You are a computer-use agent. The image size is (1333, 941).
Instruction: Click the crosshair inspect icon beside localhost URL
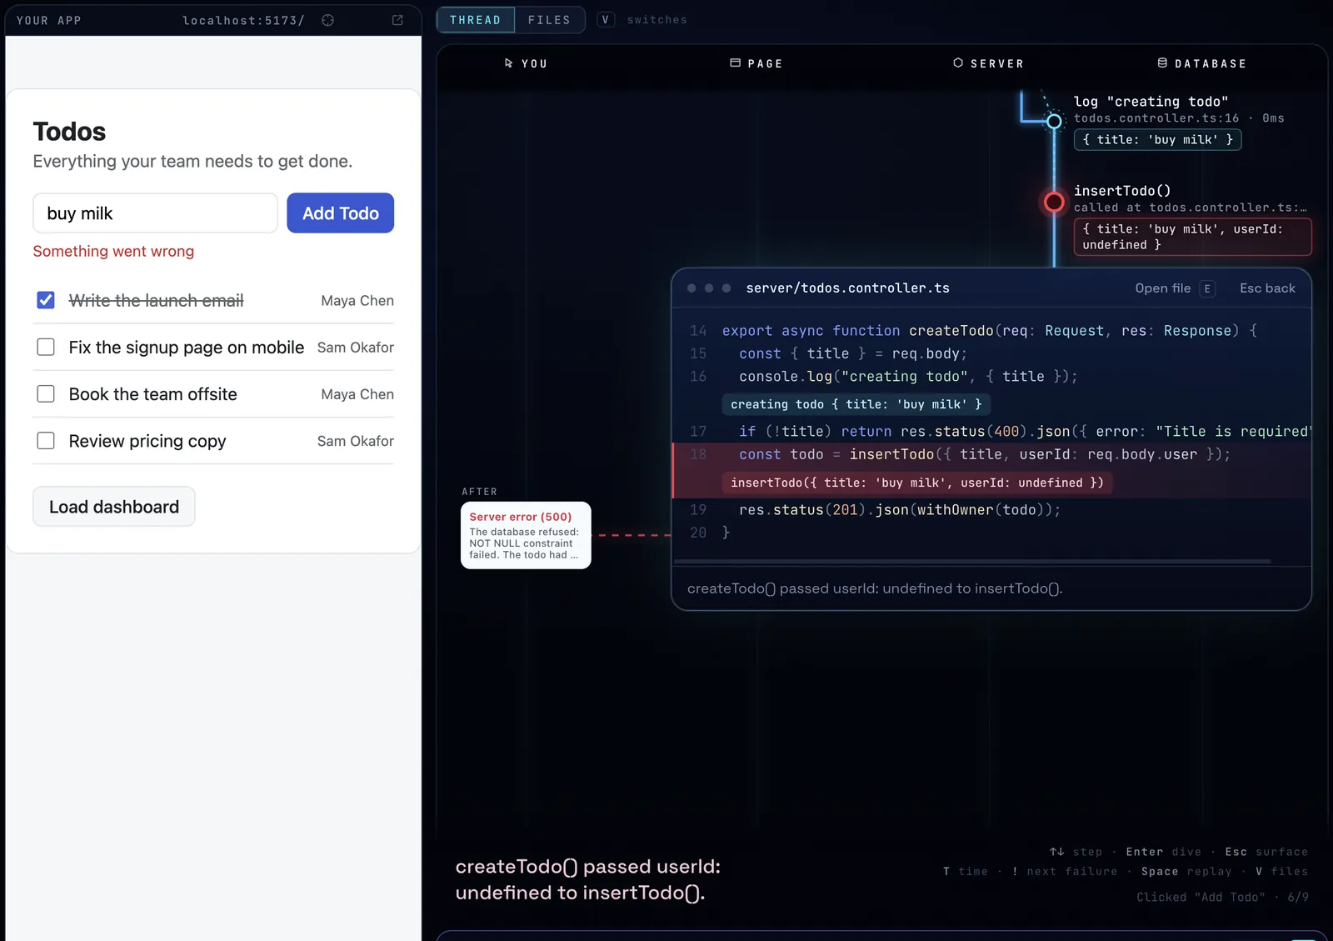pos(327,20)
